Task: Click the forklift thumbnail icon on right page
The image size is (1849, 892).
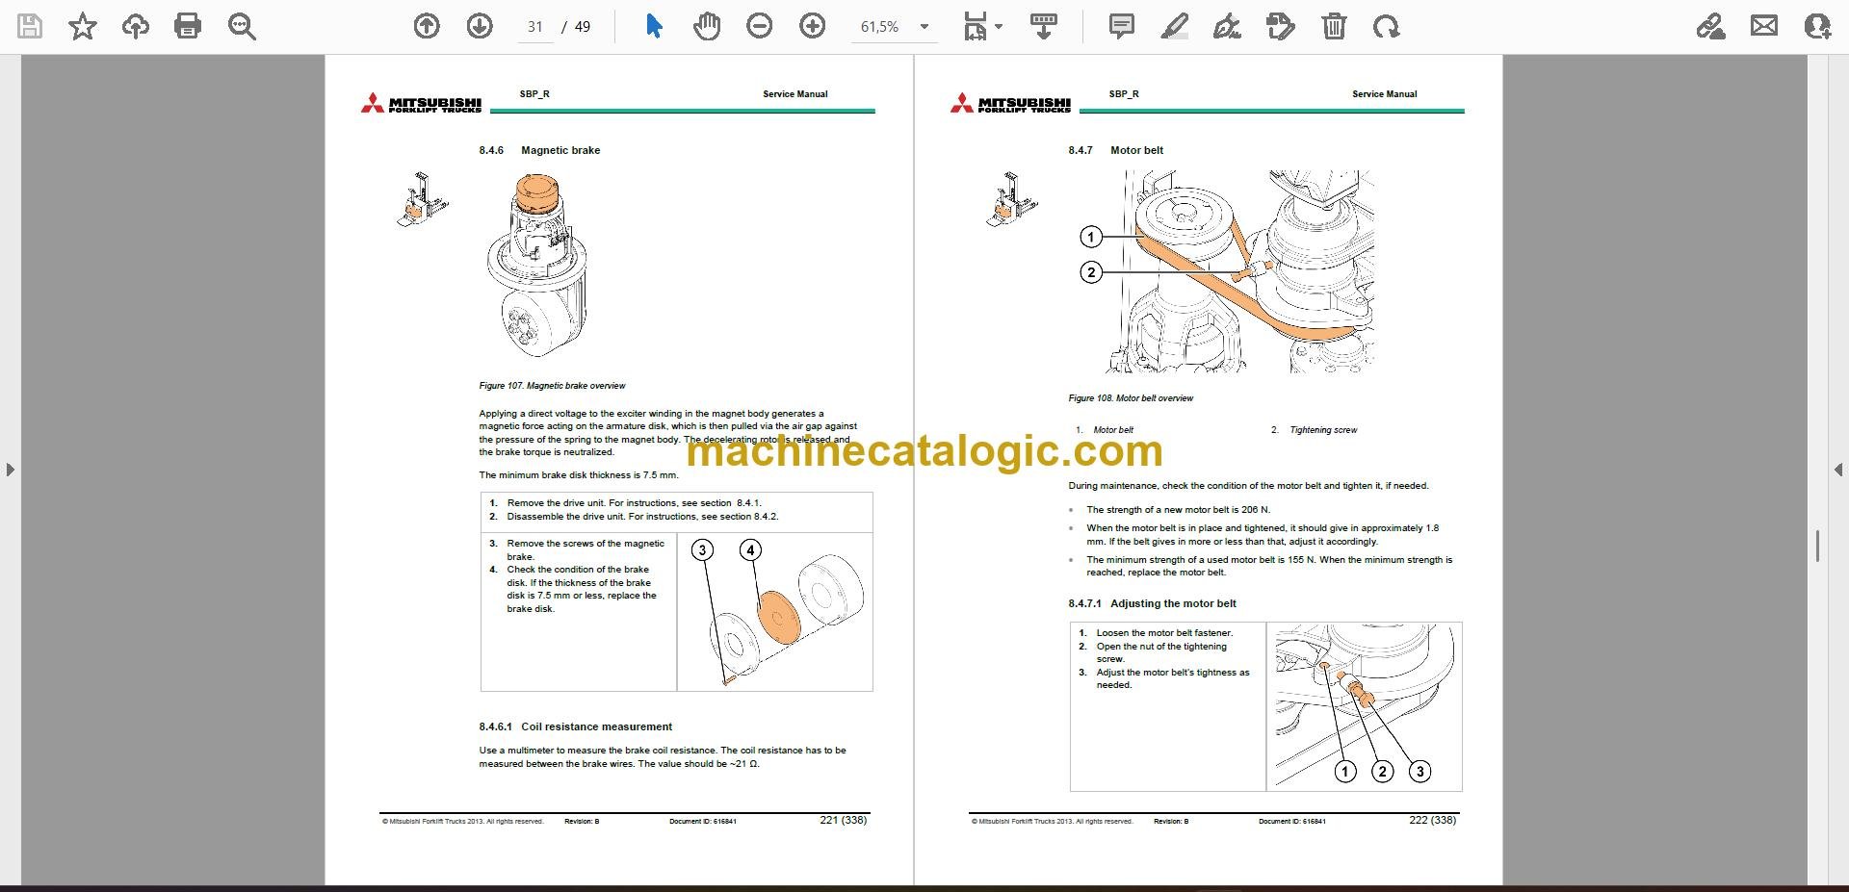Action: click(x=1011, y=199)
